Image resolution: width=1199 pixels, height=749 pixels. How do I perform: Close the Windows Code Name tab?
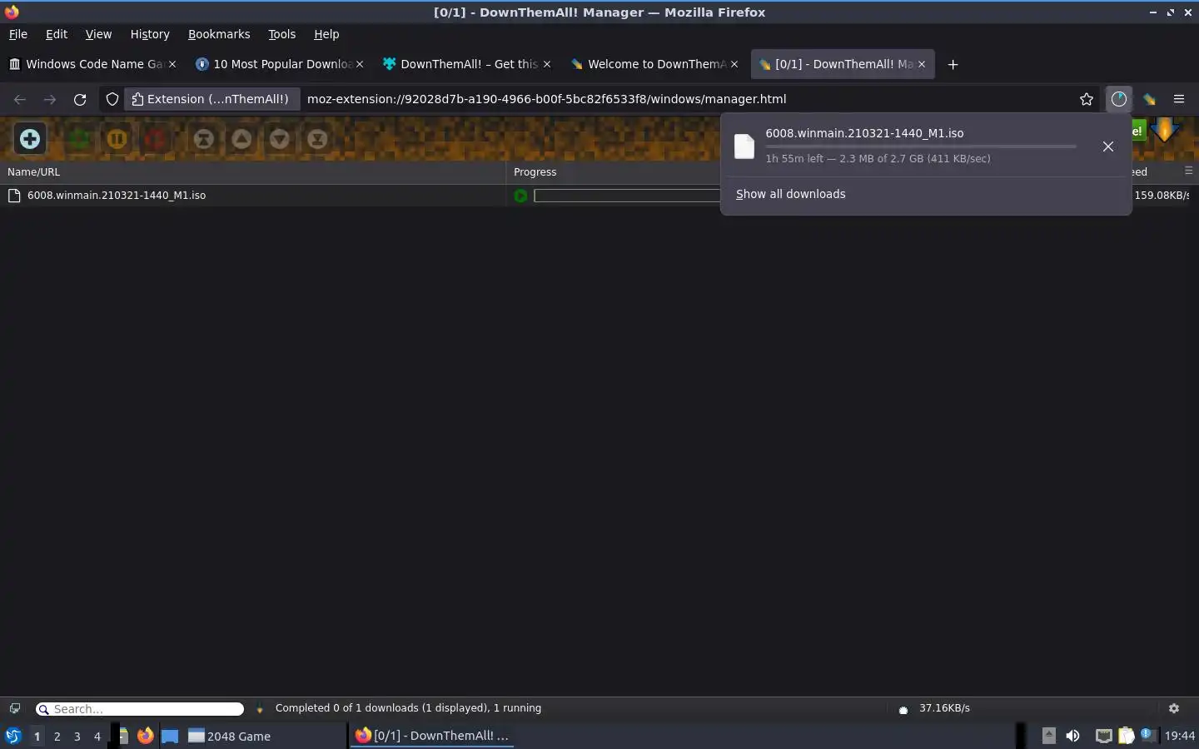[x=172, y=64]
